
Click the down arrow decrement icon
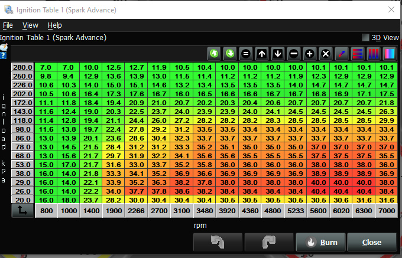pyautogui.click(x=278, y=53)
